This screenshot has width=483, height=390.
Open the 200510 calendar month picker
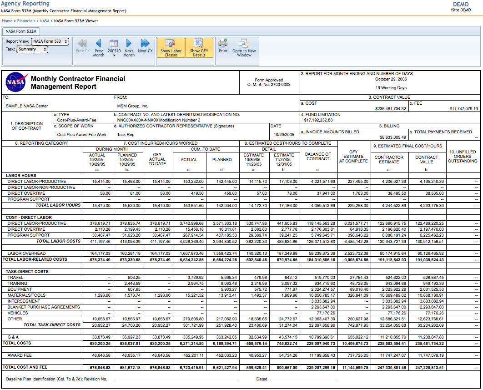pyautogui.click(x=114, y=48)
